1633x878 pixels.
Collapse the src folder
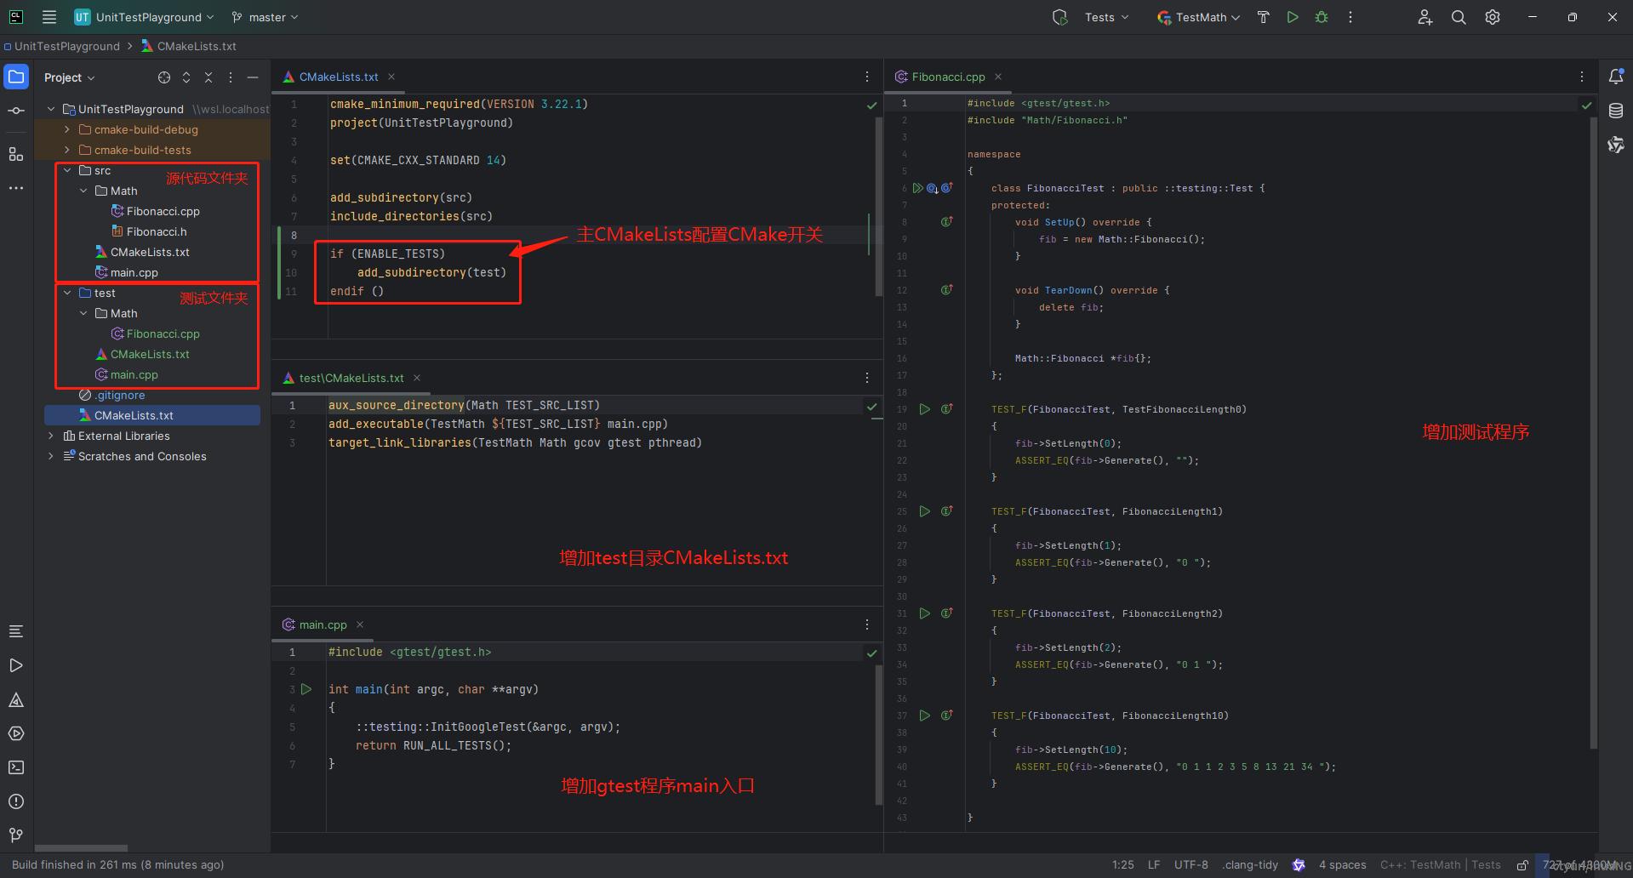[67, 170]
